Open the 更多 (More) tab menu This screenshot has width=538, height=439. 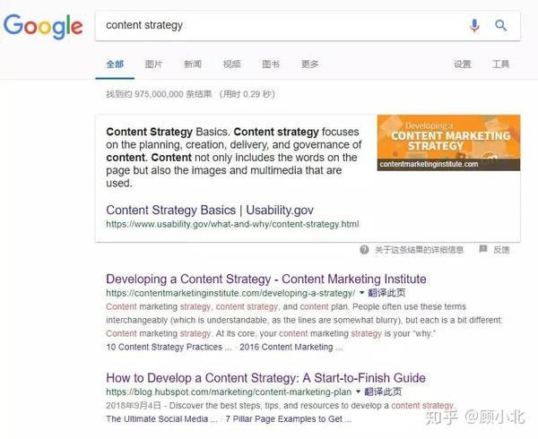click(x=310, y=65)
